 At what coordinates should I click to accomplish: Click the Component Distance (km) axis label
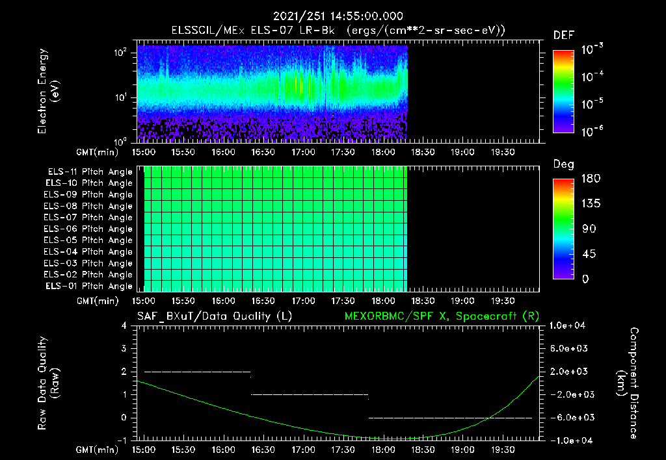coord(628,383)
